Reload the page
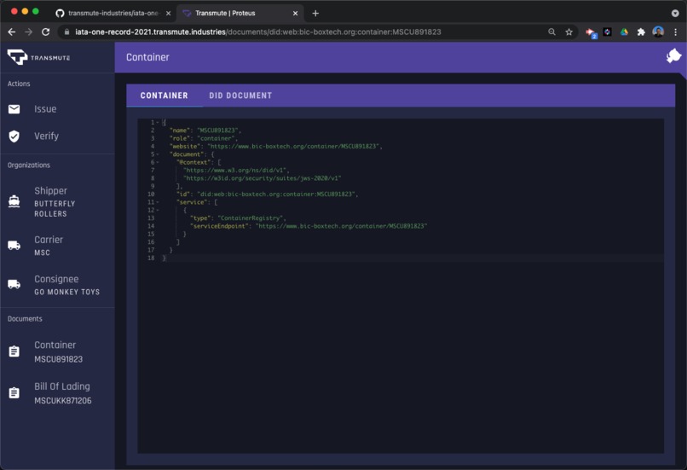 point(45,32)
